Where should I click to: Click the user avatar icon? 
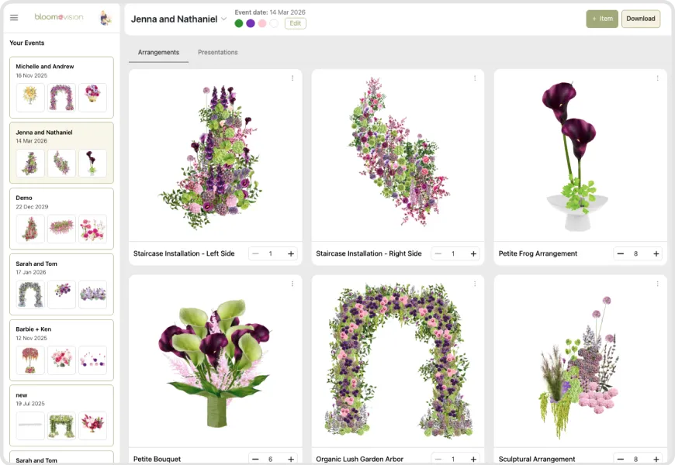[105, 18]
